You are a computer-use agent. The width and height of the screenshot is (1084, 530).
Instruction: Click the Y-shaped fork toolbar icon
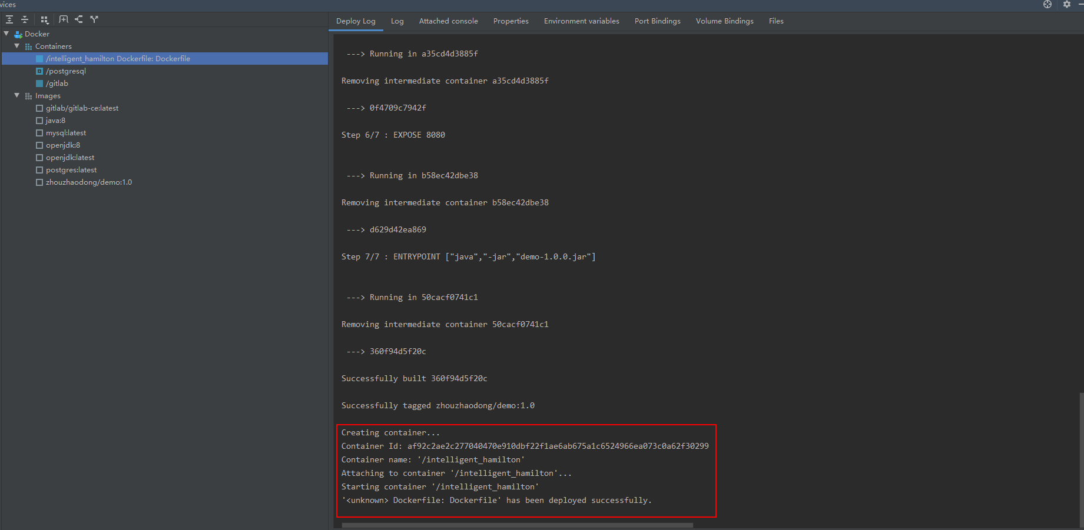[94, 19]
